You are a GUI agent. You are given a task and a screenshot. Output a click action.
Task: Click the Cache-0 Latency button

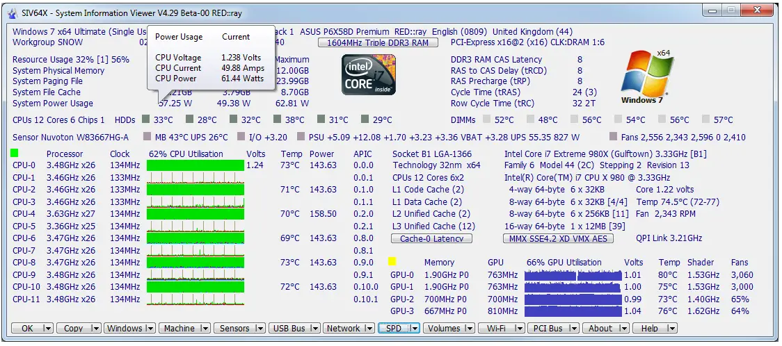pyautogui.click(x=432, y=238)
